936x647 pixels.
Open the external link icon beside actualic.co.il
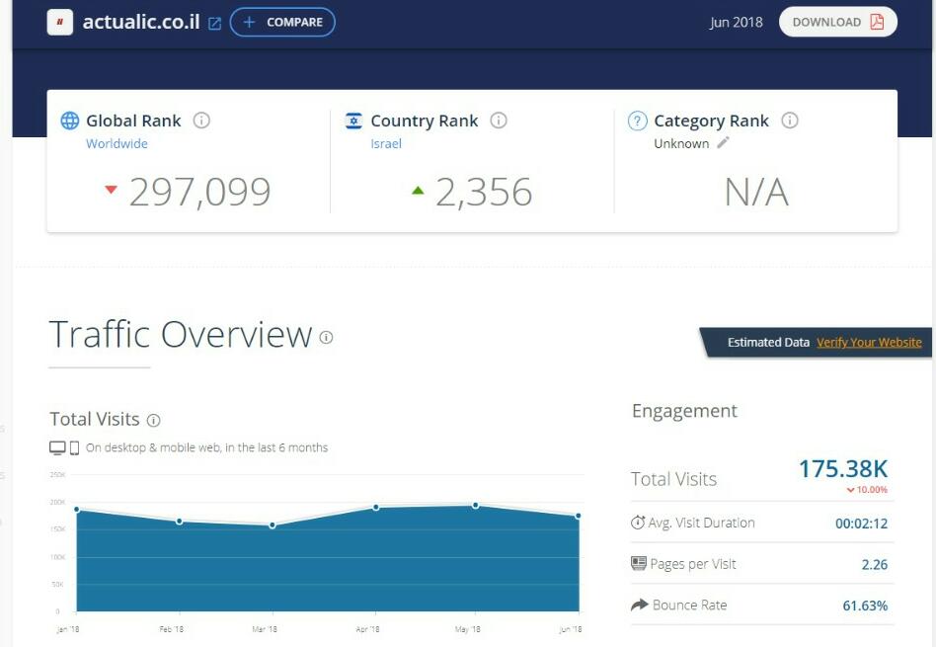click(215, 23)
